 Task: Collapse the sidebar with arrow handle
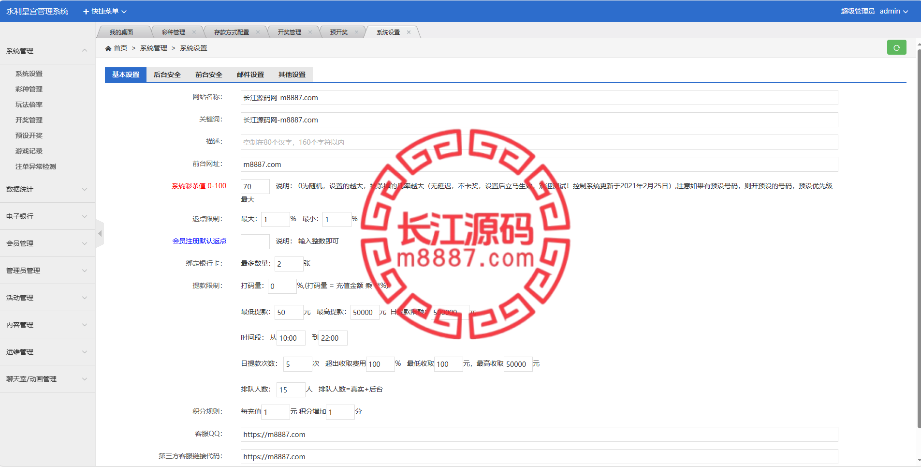(x=100, y=234)
